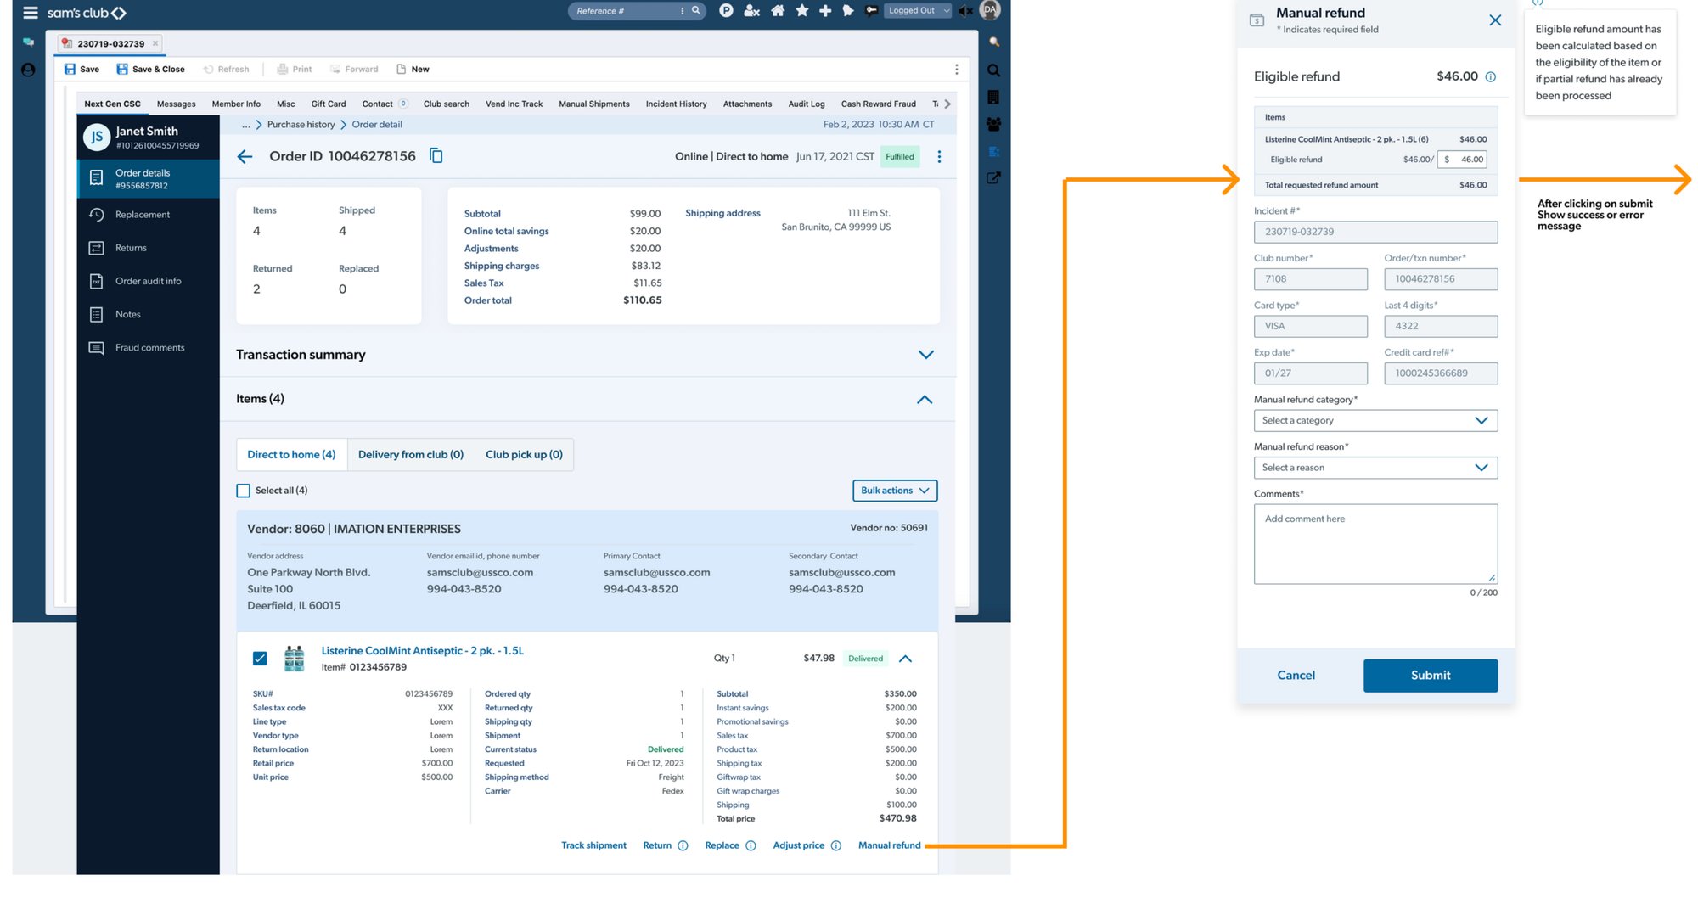Image resolution: width=1698 pixels, height=898 pixels.
Task: Collapse the Items (4) section
Action: click(925, 400)
